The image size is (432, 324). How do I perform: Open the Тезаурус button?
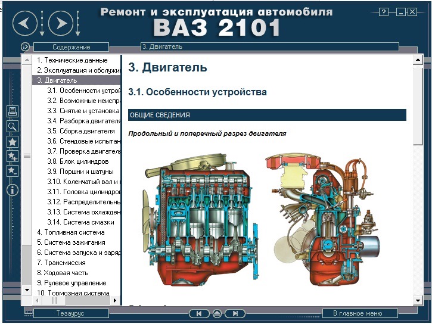71,313
